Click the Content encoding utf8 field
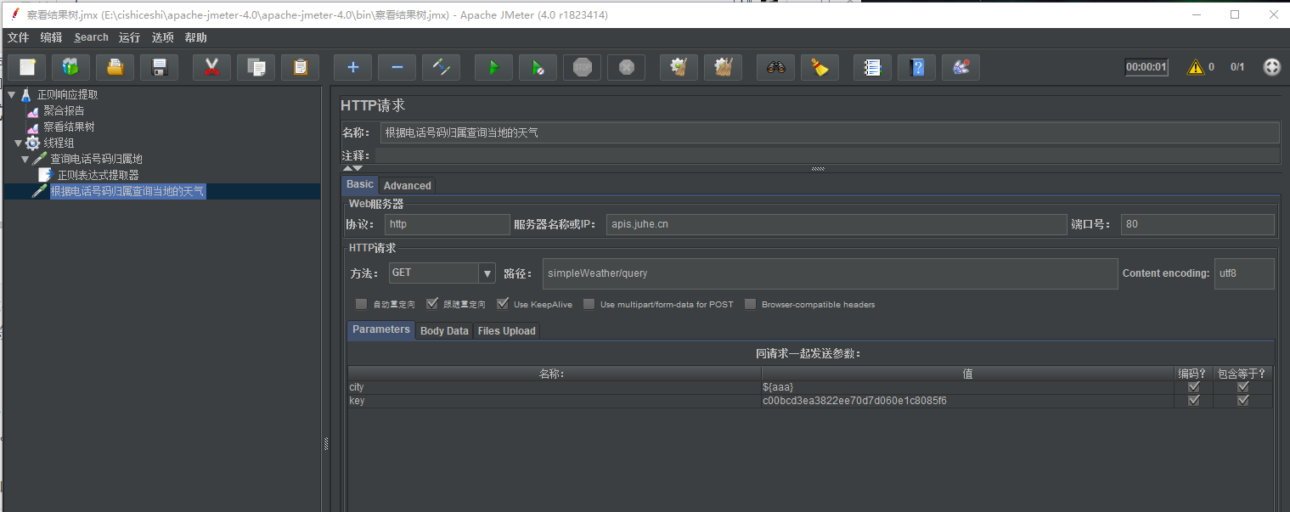The width and height of the screenshot is (1290, 512). (1244, 273)
